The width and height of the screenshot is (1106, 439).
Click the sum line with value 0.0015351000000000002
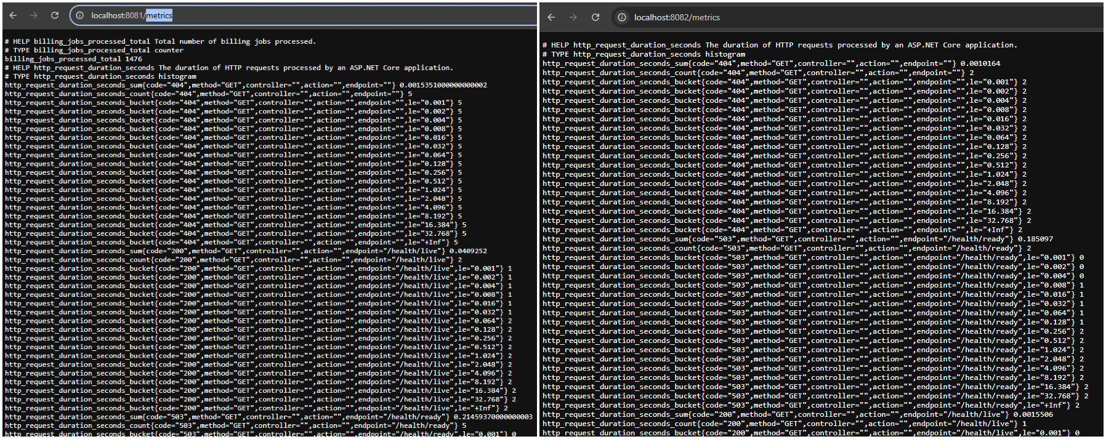click(246, 85)
